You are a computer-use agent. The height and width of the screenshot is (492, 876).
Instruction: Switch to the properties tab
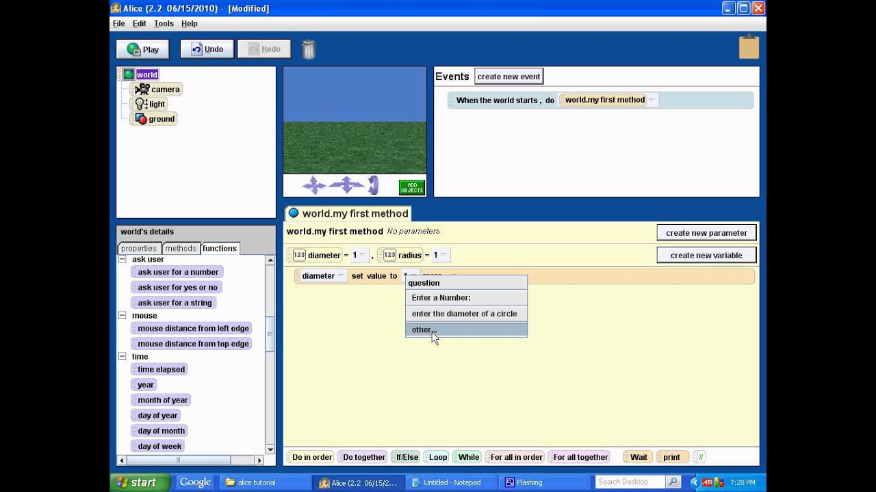139,249
